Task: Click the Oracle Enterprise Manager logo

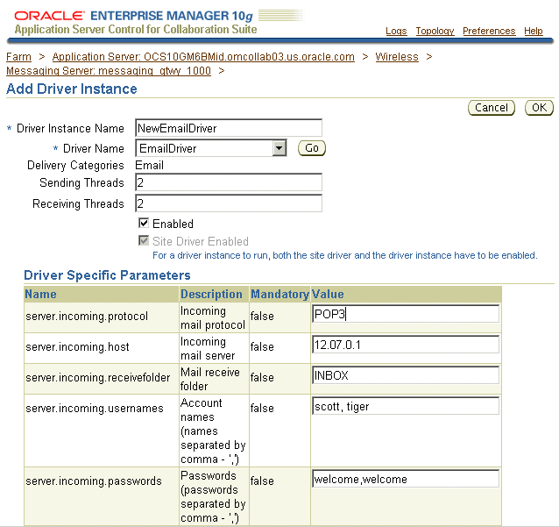Action: 136,22
